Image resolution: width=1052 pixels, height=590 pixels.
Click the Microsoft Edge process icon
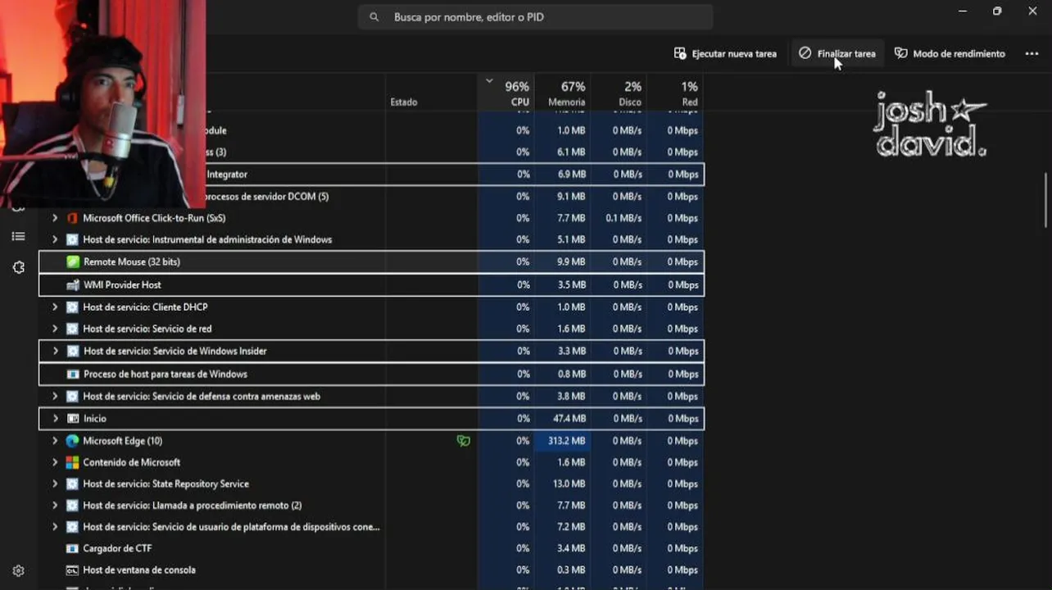(x=72, y=441)
